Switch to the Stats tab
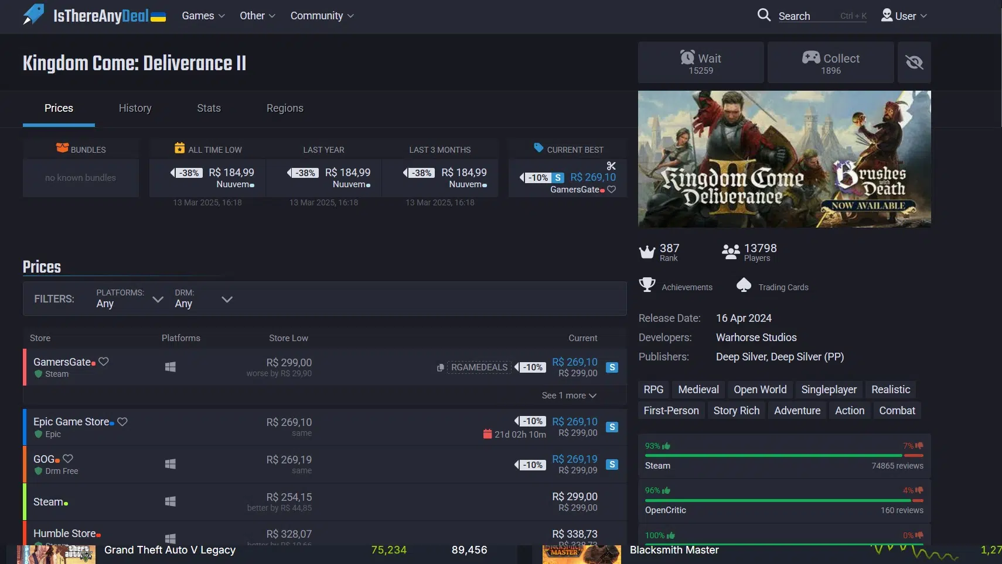1002x564 pixels. pos(209,108)
